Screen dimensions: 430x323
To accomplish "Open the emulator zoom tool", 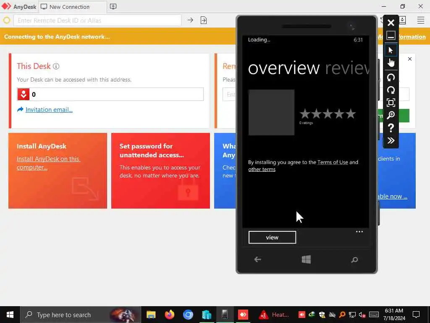I will pyautogui.click(x=391, y=115).
